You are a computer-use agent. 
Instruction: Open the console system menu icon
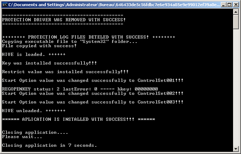[5, 5]
